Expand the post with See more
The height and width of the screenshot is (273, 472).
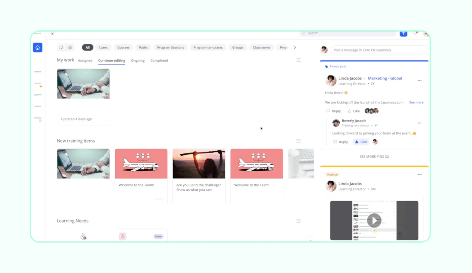(x=416, y=103)
